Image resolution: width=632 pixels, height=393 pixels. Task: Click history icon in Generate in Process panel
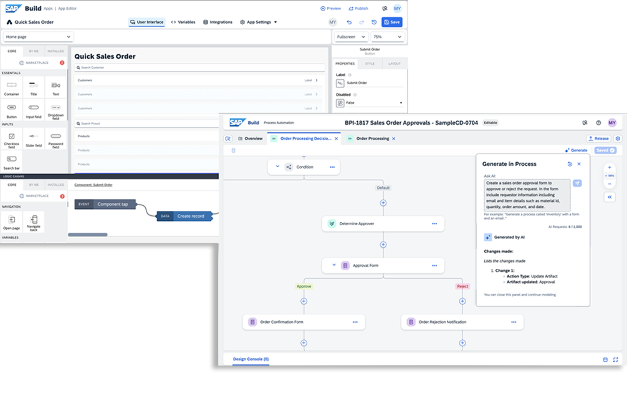(x=570, y=164)
